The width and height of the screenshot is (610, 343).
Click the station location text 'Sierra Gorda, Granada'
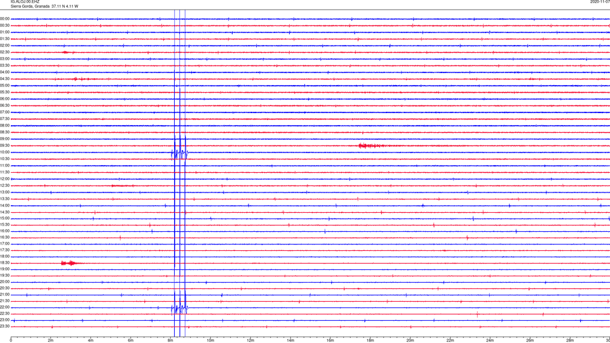click(x=30, y=6)
